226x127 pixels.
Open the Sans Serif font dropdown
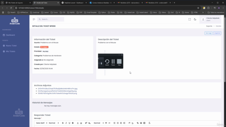[42, 123]
